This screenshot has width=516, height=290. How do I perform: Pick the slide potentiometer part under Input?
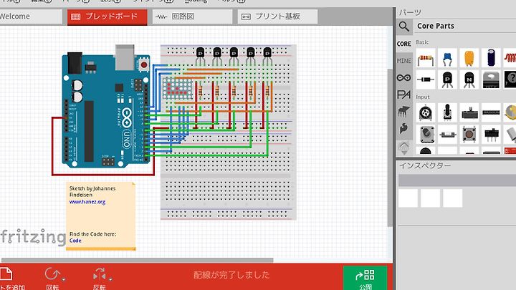(x=469, y=113)
